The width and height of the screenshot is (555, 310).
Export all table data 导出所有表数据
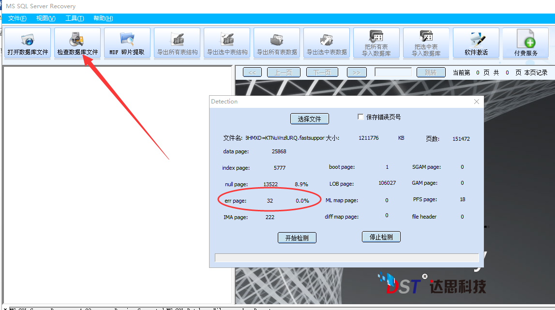[x=277, y=43]
